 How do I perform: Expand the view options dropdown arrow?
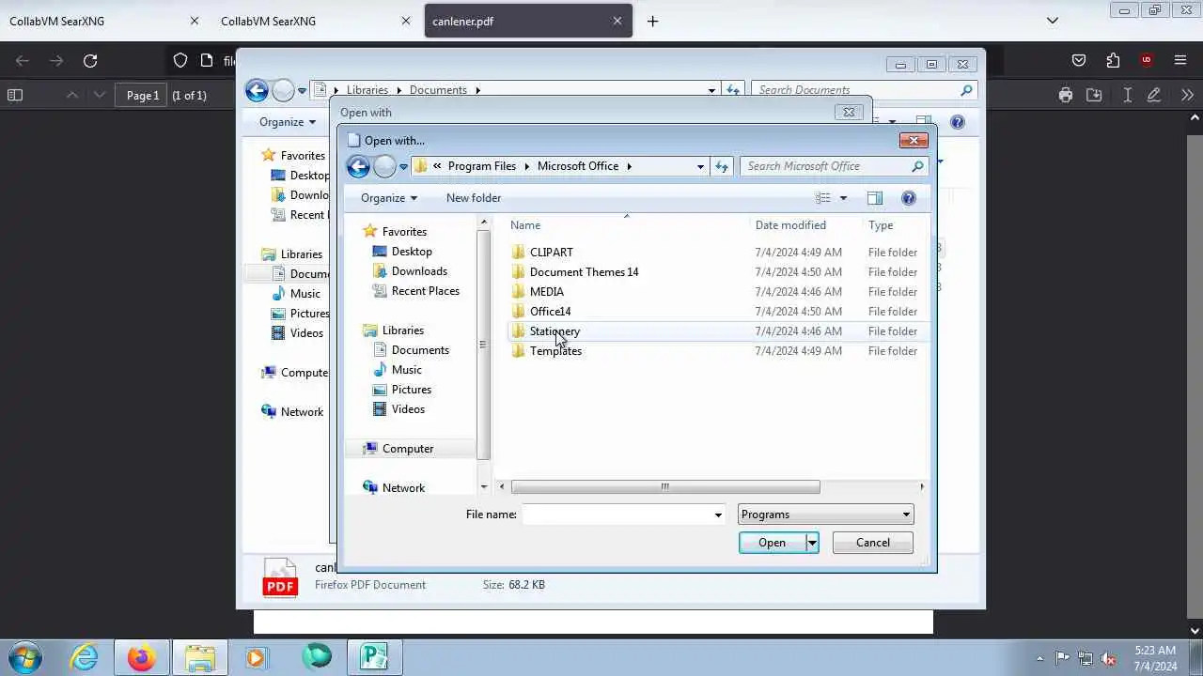pos(843,198)
